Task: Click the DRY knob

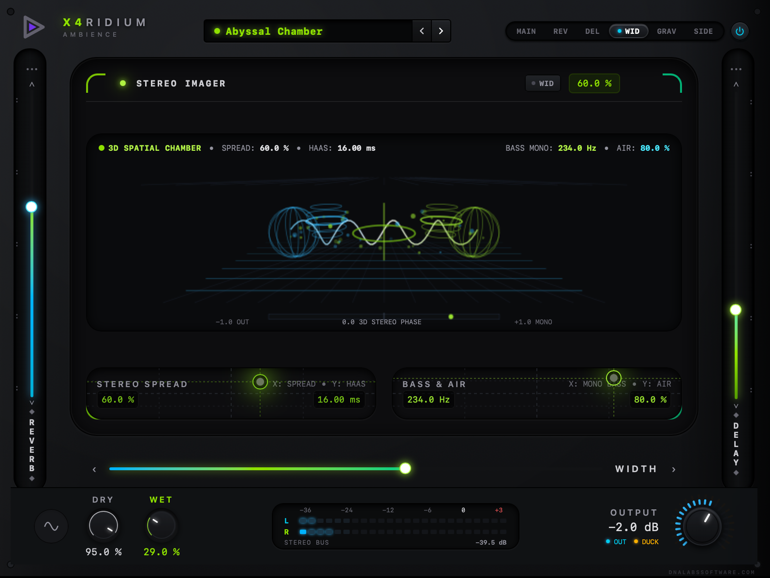Action: tap(104, 525)
